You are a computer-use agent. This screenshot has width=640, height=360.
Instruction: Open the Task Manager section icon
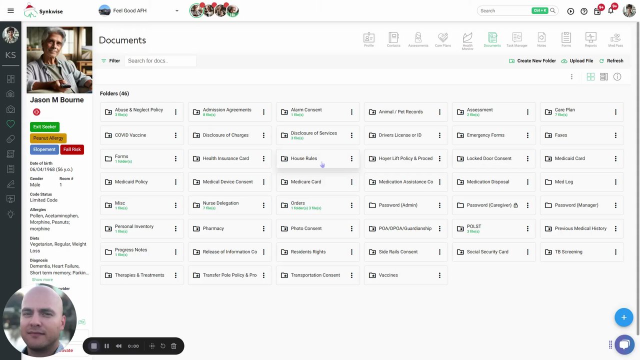(x=517, y=39)
